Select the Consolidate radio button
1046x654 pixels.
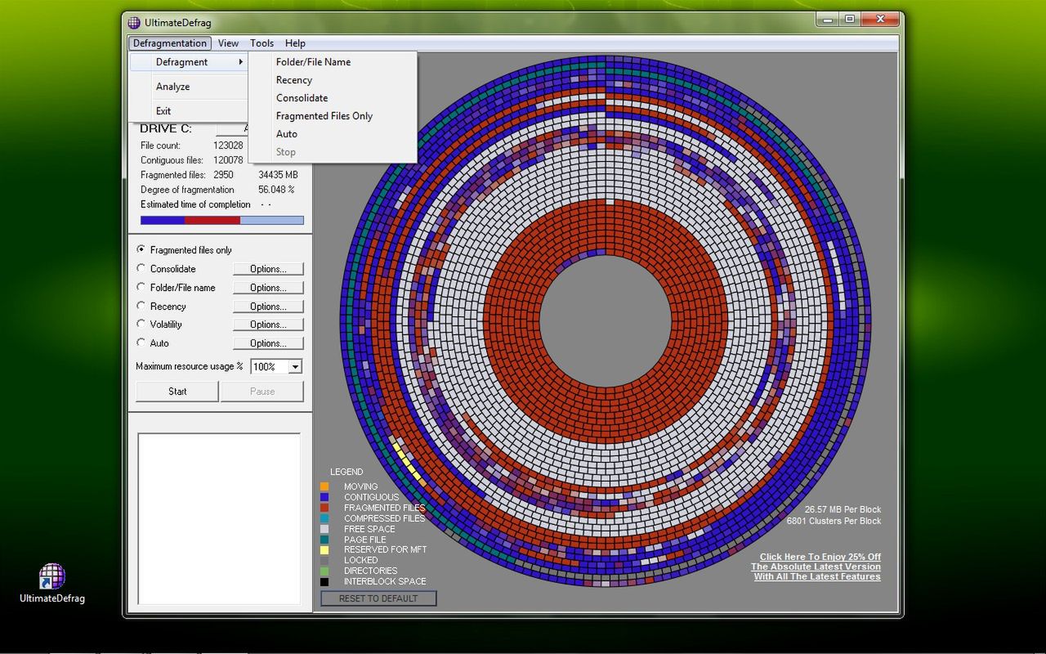(141, 268)
